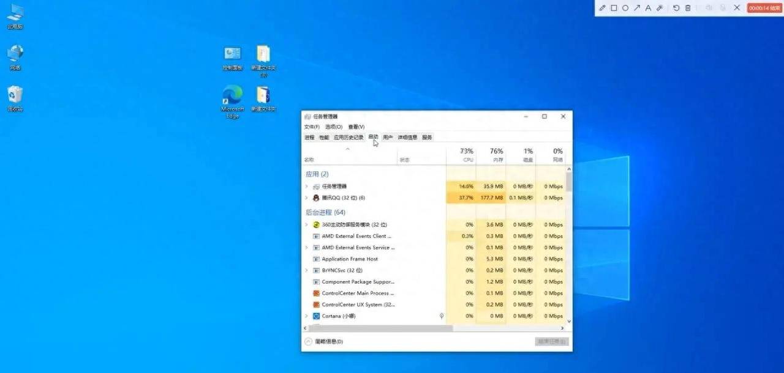This screenshot has height=373, width=784.
Task: Select the pen annotation tool
Action: click(603, 8)
